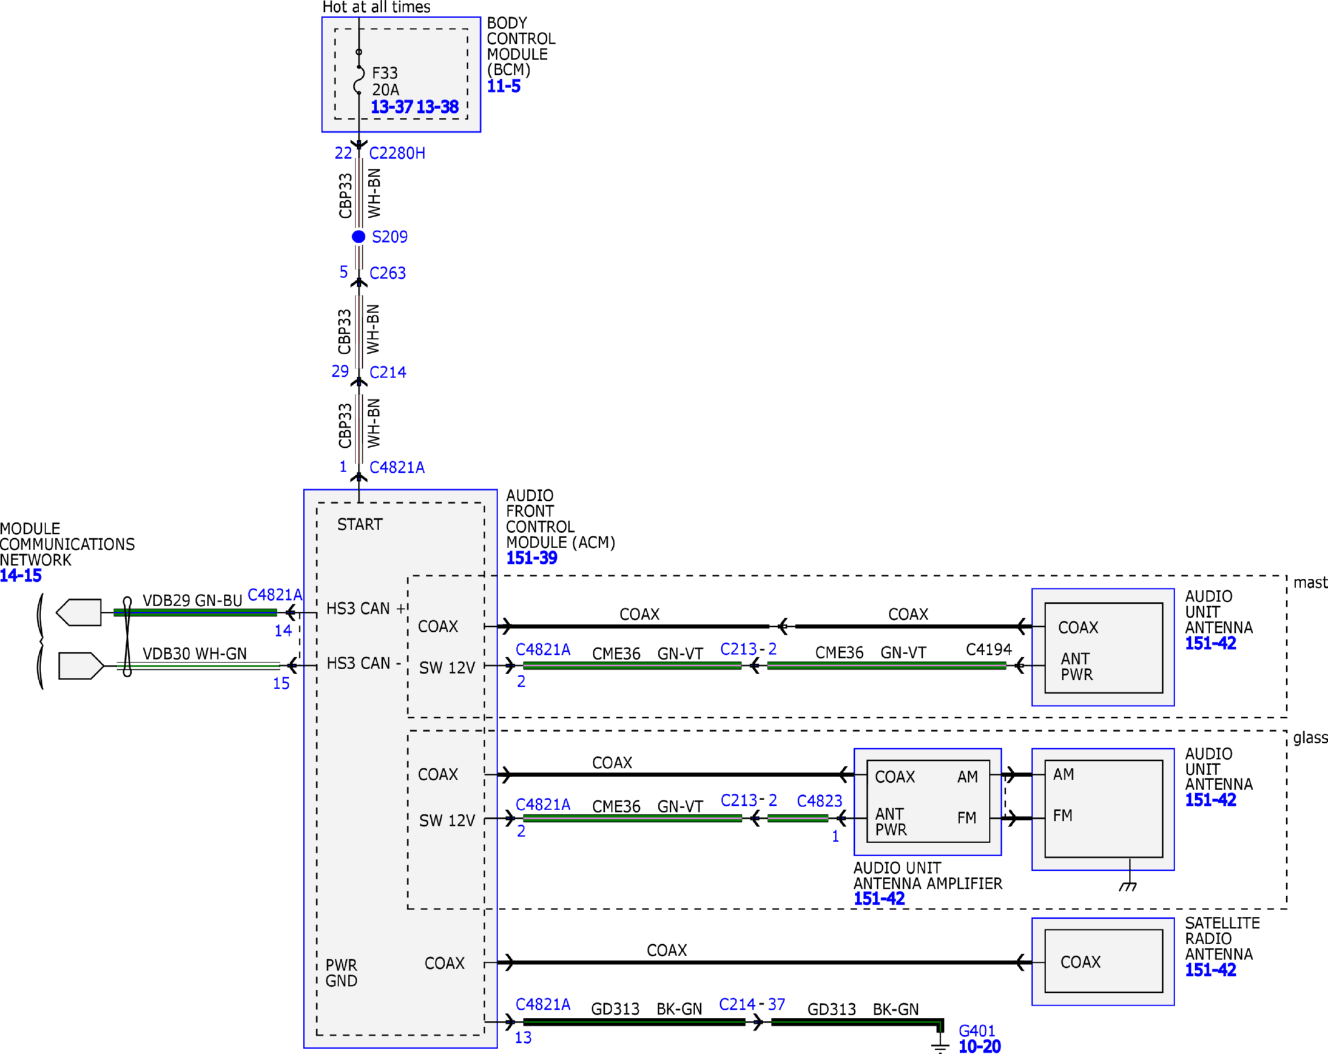1328x1054 pixels.
Task: Select the 'AM' label in amplifier box
Action: (x=968, y=777)
